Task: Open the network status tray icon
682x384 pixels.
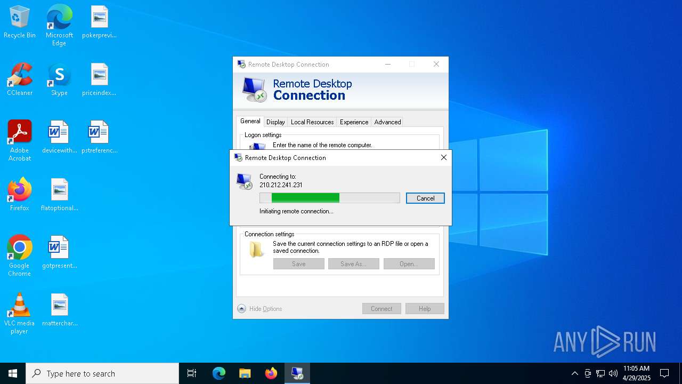Action: (600, 373)
